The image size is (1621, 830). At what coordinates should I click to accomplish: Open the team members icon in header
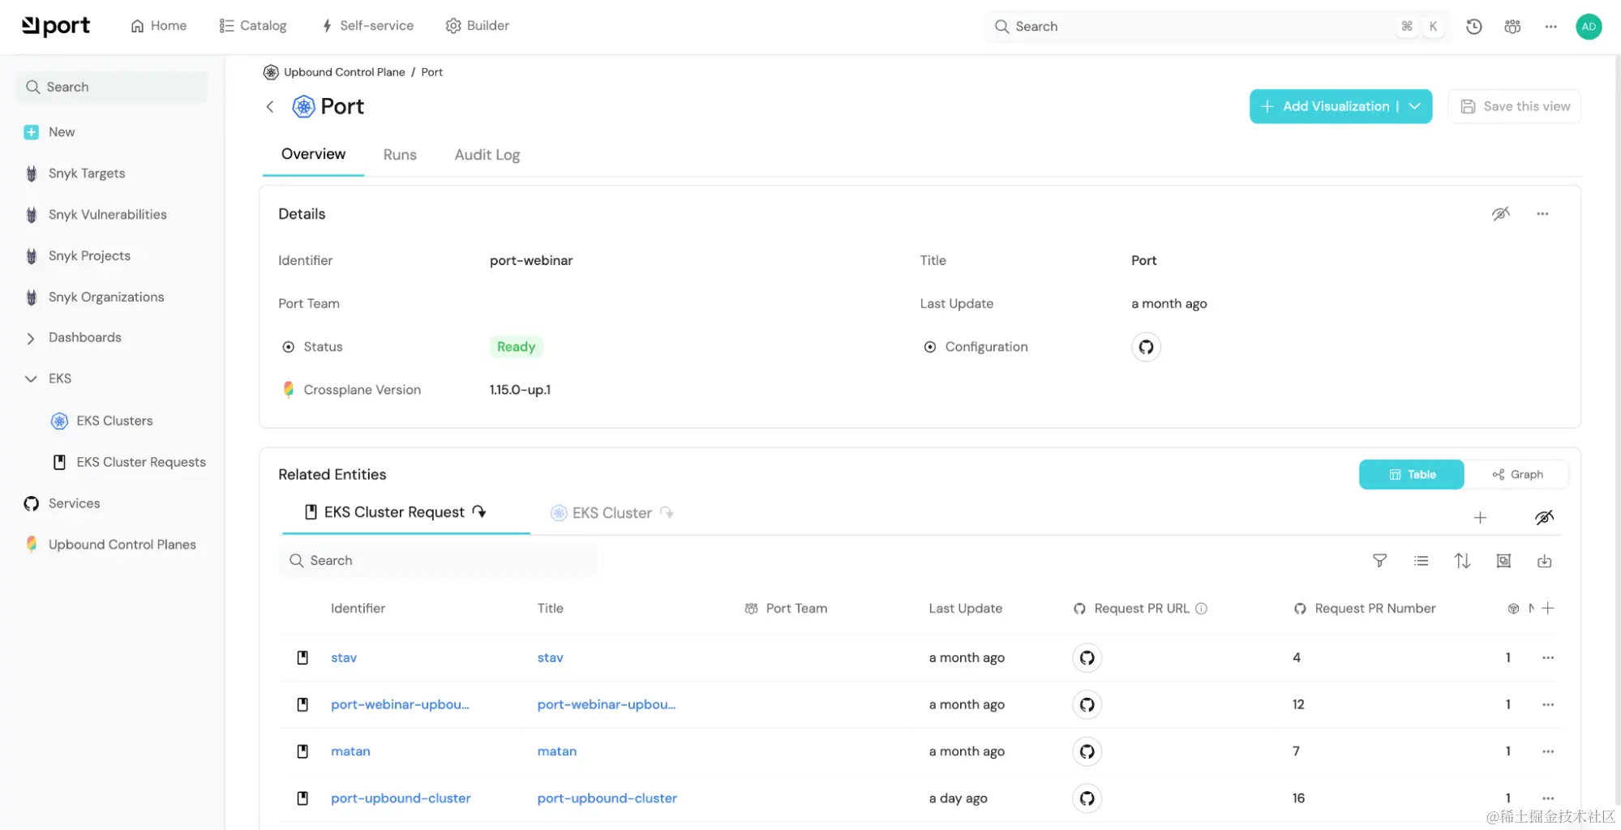coord(1512,27)
